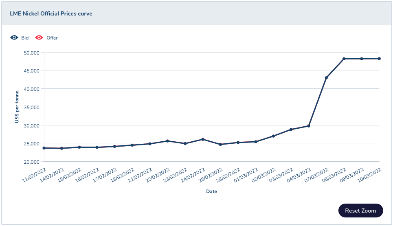Select the 11/02/2022 data point

[44, 148]
